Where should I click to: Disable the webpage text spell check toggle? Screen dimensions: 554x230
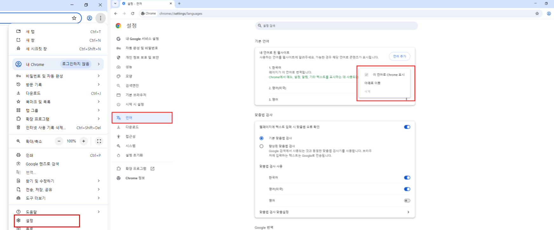point(407,127)
